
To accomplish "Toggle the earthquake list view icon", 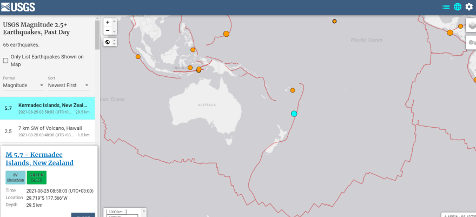I will coord(446,7).
